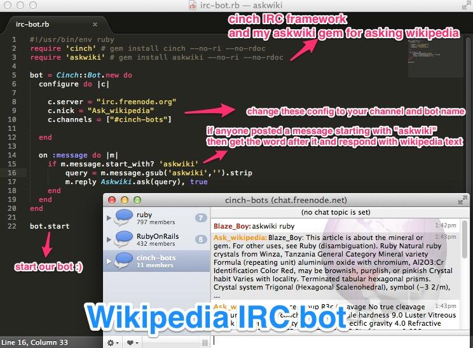Toggle fullscreen for the Sublime editor window
The image size is (473, 348).
467,6
